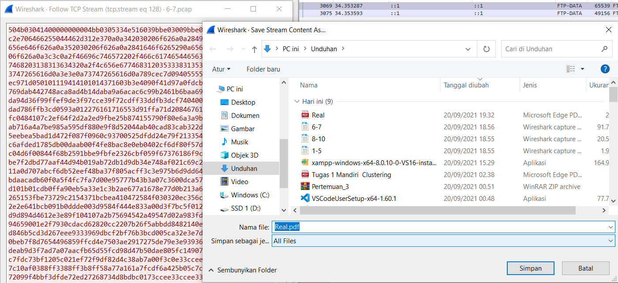The width and height of the screenshot is (618, 283).
Task: Click Unduhan in address breadcrumb
Action: (x=325, y=49)
